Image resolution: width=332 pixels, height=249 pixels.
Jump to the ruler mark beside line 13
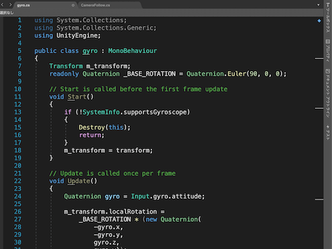tap(319, 108)
